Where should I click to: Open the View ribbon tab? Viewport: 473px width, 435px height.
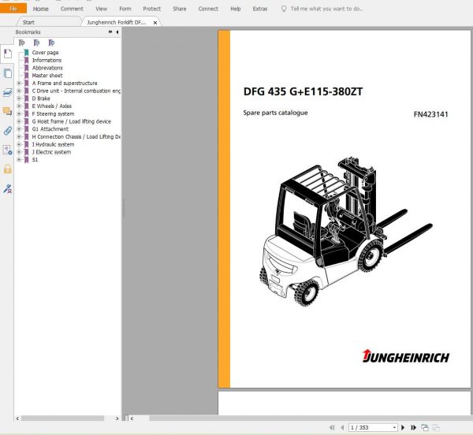tap(102, 9)
